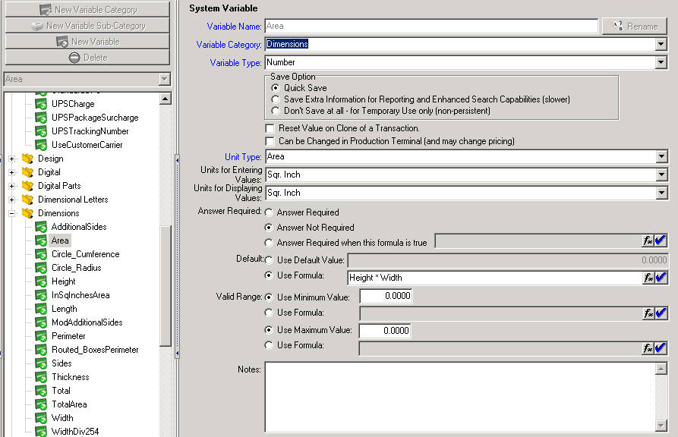Select the Routed_BoxesPerimeter variable

coord(95,350)
